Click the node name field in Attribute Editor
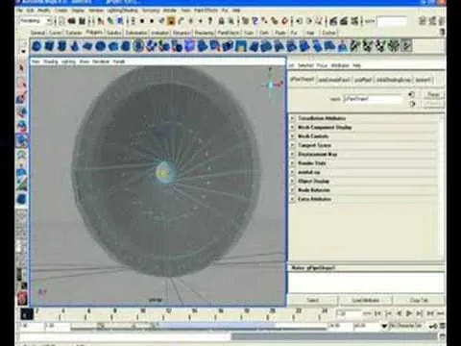The height and width of the screenshot is (346, 461). coord(372,99)
